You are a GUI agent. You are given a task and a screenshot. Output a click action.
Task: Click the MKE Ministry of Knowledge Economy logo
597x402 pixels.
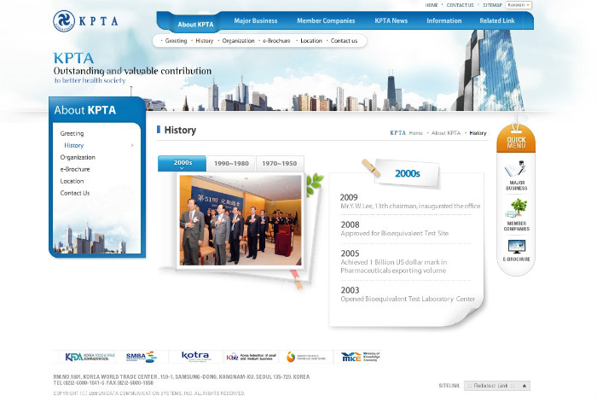point(360,357)
